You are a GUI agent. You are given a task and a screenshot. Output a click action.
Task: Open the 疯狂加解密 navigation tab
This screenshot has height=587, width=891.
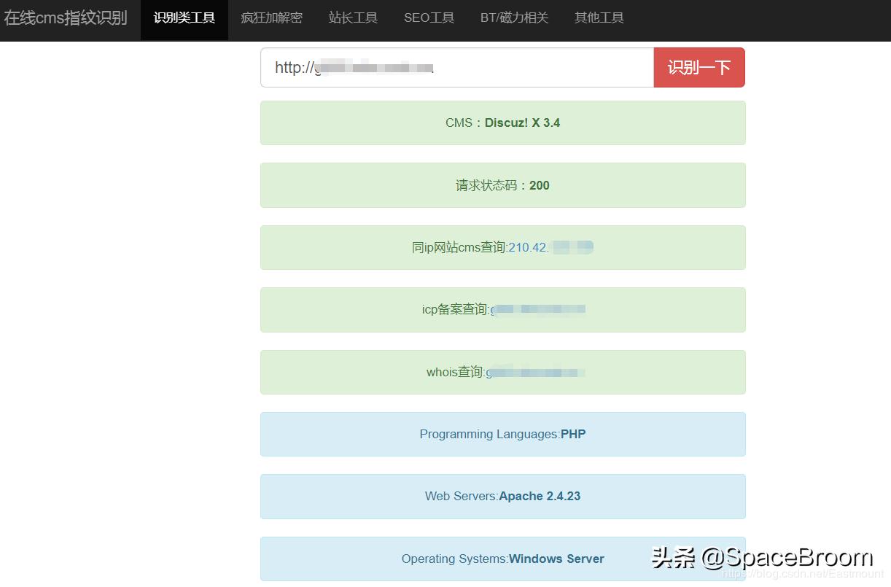(271, 20)
